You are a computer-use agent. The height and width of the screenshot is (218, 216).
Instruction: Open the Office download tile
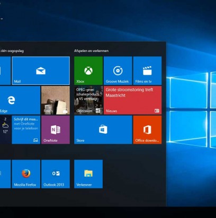(147, 130)
